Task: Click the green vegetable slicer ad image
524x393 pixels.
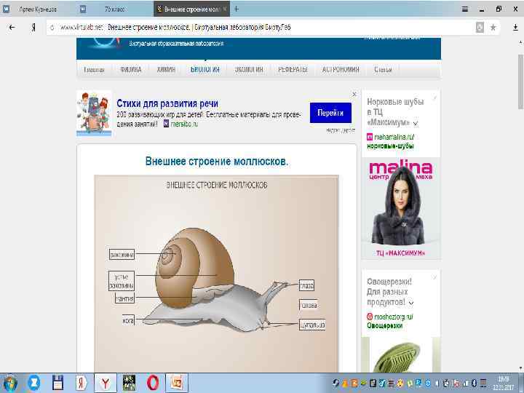Action: 401,355
